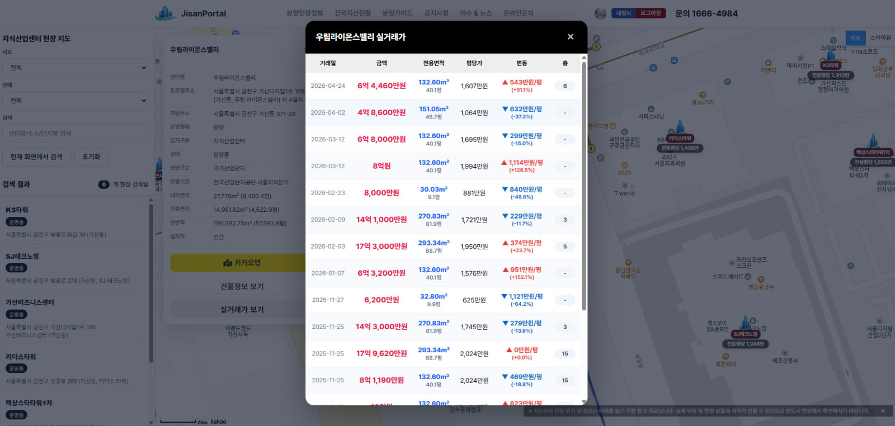This screenshot has height=426, width=895.
Task: Open the 온라인문의 menu item
Action: point(519,13)
